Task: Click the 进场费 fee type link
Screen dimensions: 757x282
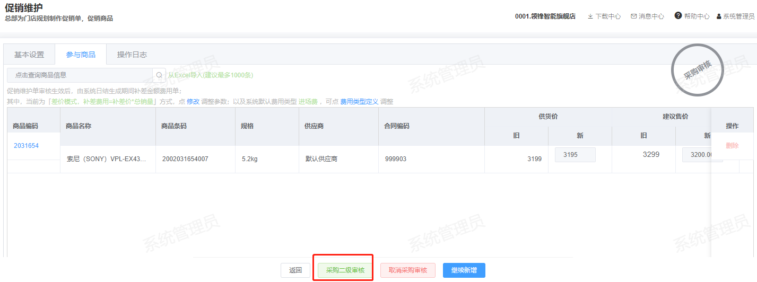Action: tap(308, 101)
